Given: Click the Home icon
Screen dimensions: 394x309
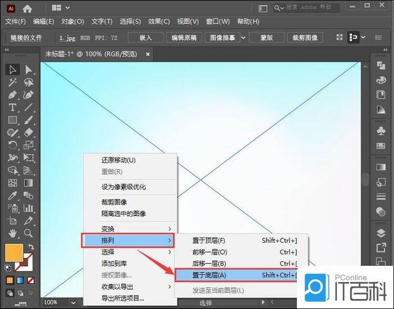Looking at the screenshot, I should point(27,9).
